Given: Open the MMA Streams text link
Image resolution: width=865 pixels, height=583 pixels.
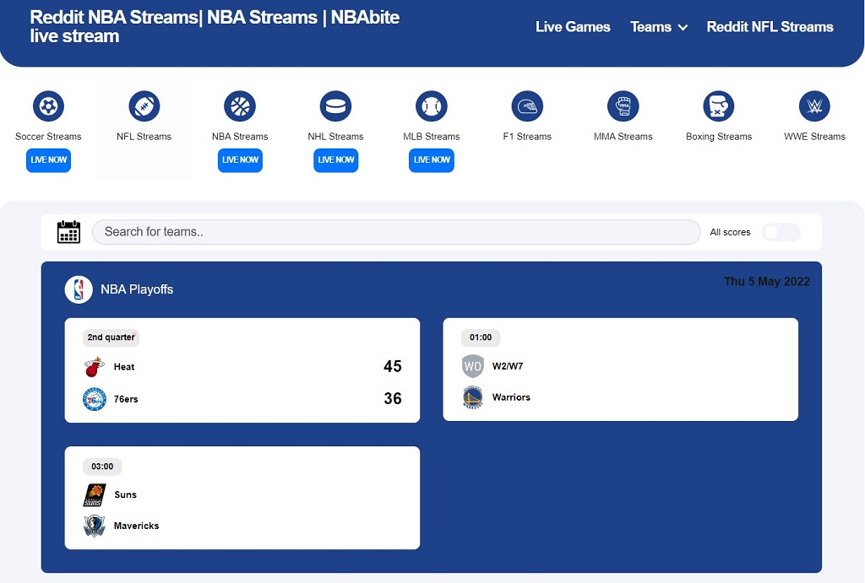Looking at the screenshot, I should 623,137.
